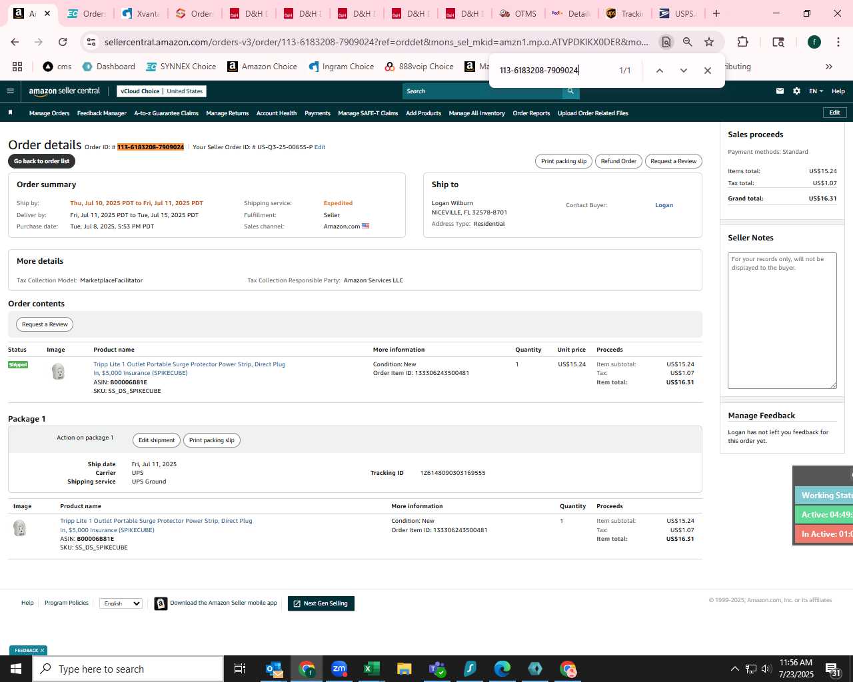Close the find-in-page bar

[708, 71]
